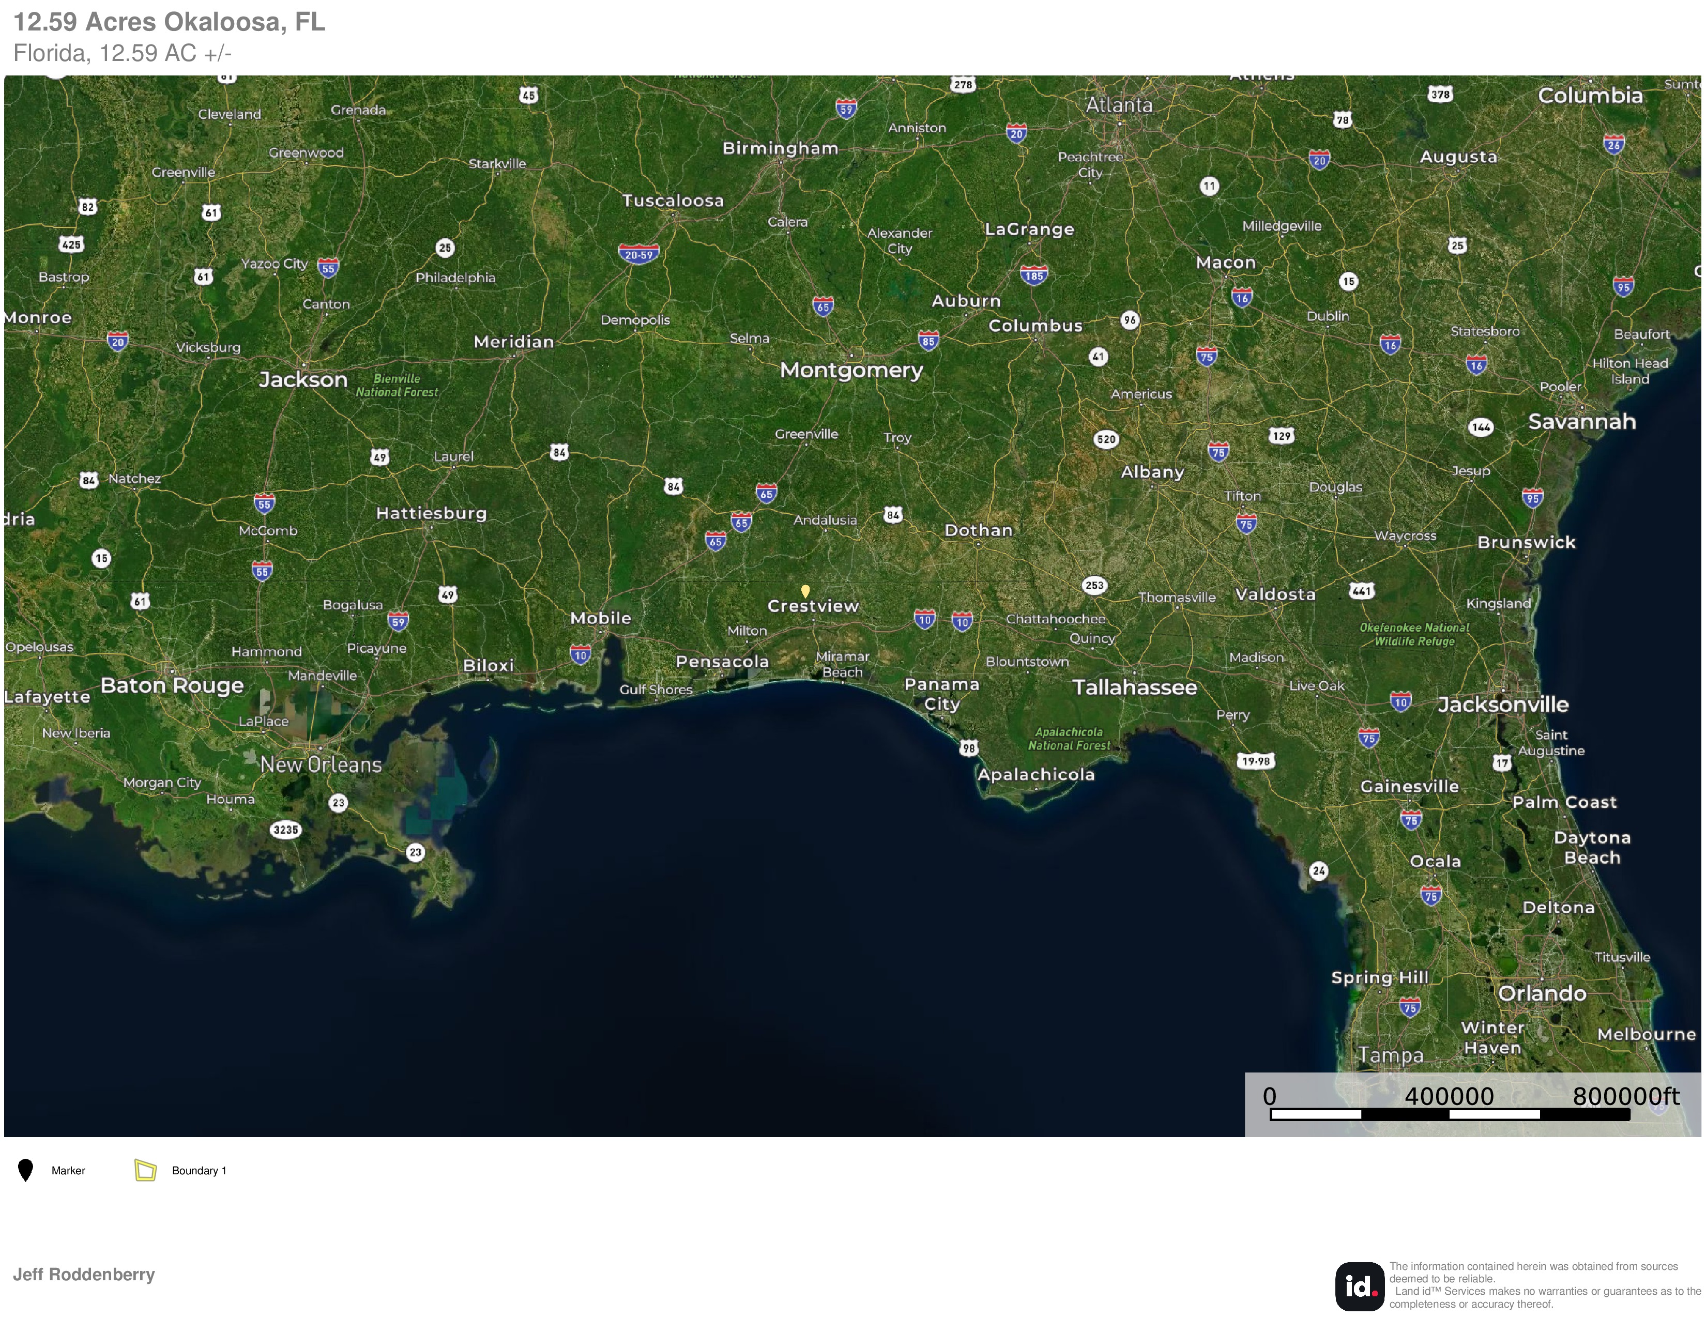Click the Montgomery city label

851,370
